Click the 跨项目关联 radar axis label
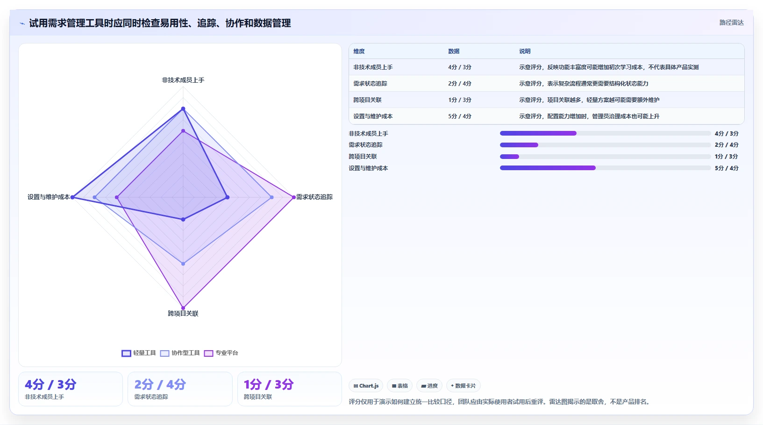Screen dimensions: 763x425 [x=183, y=313]
